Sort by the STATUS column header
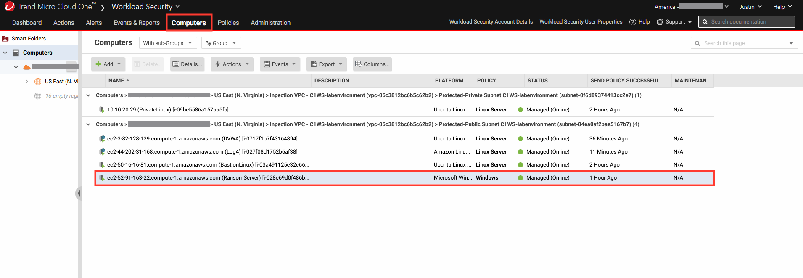Image resolution: width=803 pixels, height=278 pixels. click(x=537, y=80)
